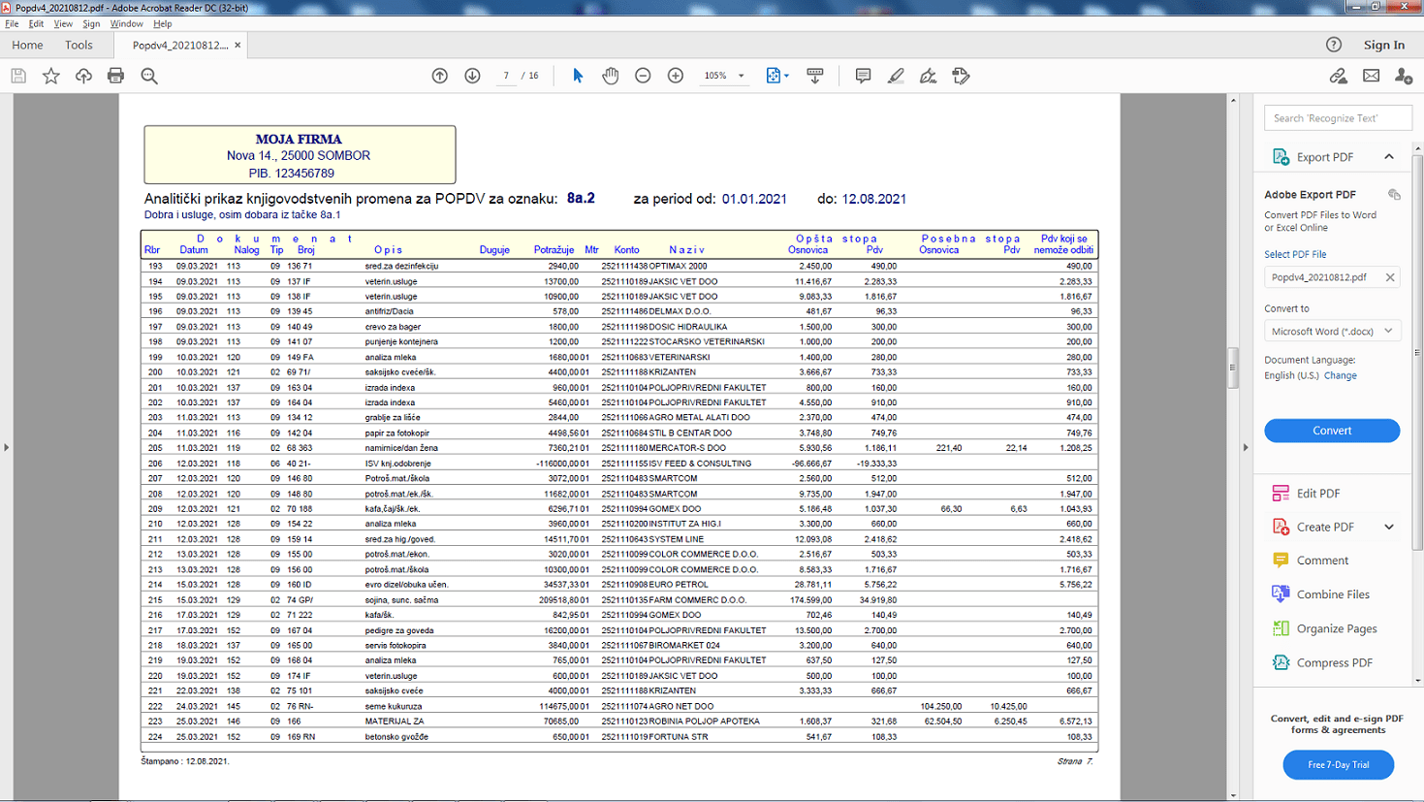Share a link to the file
1424x802 pixels.
click(x=1338, y=76)
